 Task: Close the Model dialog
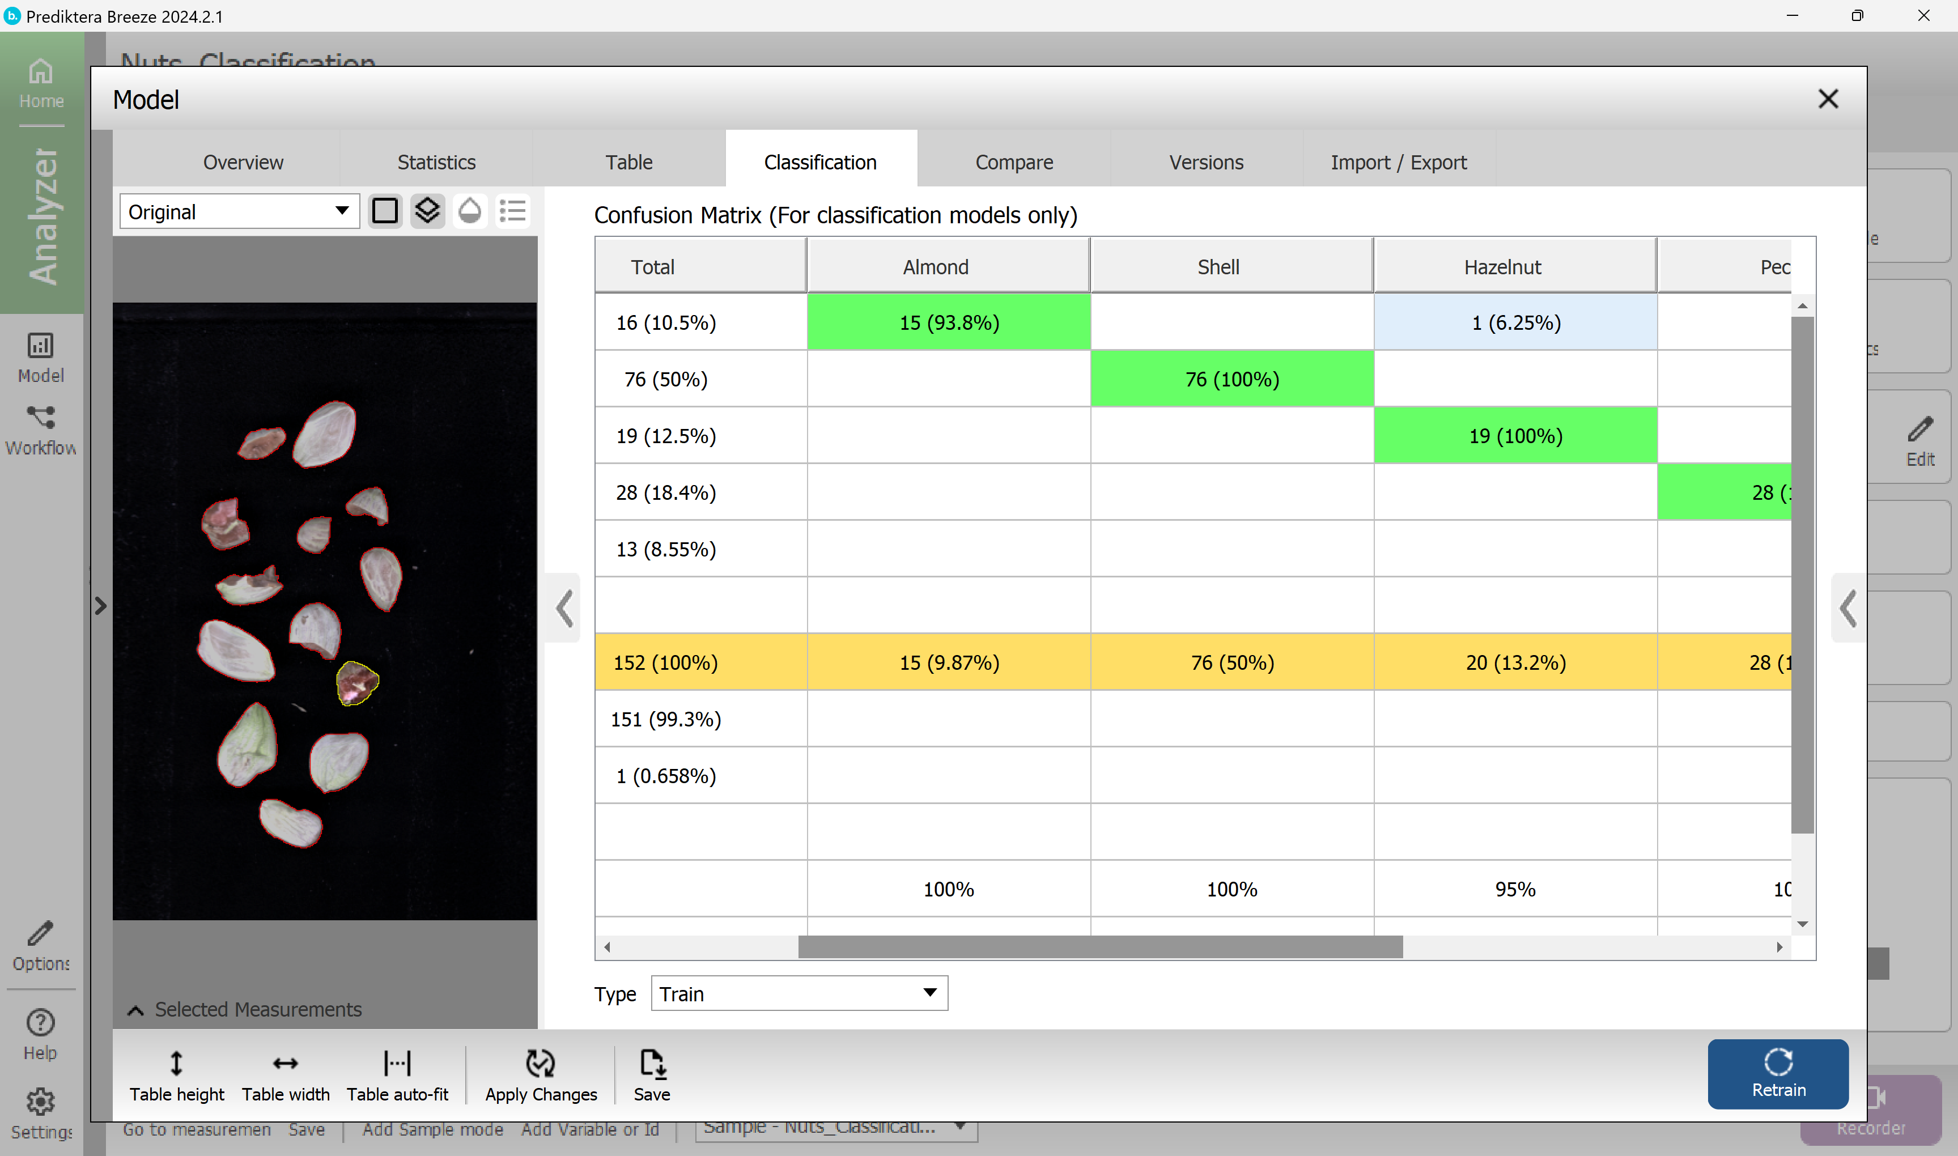tap(1828, 99)
